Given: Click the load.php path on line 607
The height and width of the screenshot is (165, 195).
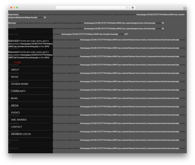Looking at the screenshot, I should click(x=90, y=34).
